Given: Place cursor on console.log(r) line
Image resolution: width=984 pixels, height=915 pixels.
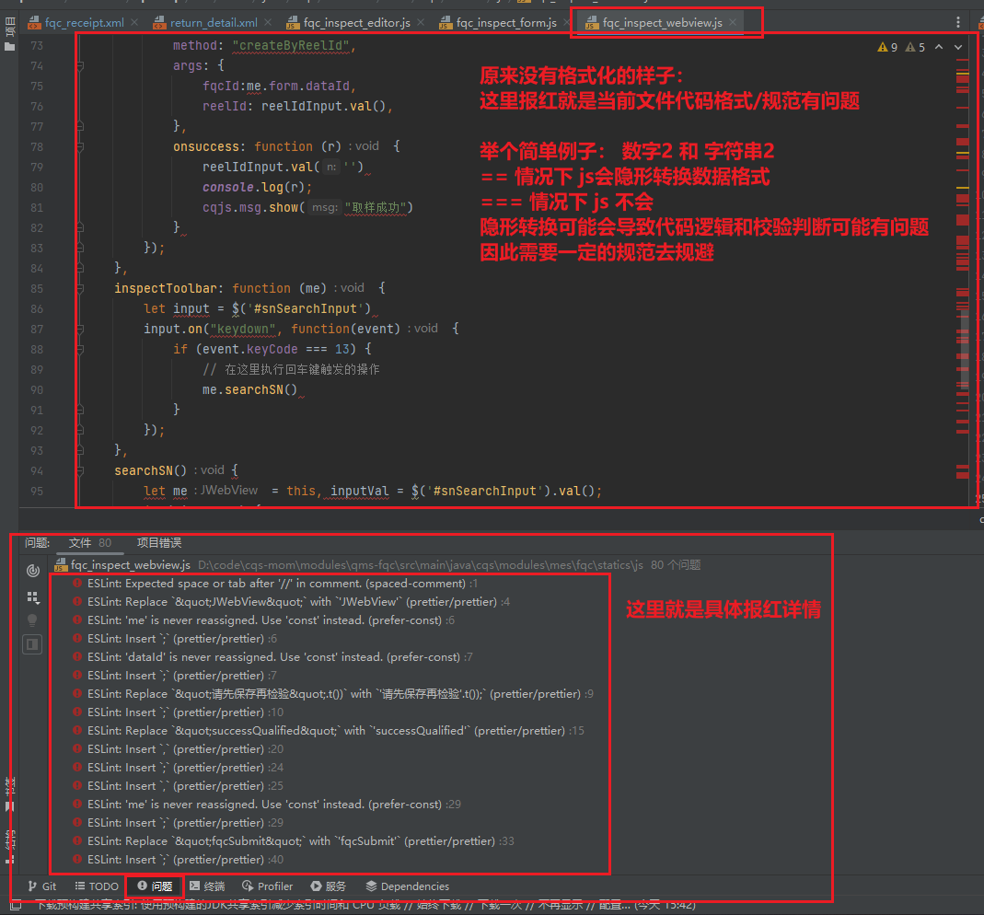Looking at the screenshot, I should pos(257,188).
